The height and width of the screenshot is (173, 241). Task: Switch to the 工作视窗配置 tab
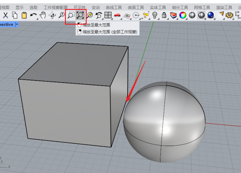pos(56,7)
